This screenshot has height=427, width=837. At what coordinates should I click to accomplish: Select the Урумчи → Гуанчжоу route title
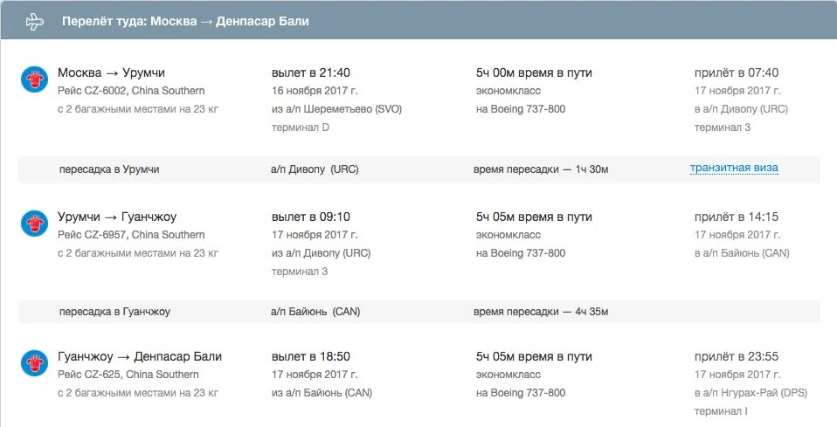(x=117, y=217)
